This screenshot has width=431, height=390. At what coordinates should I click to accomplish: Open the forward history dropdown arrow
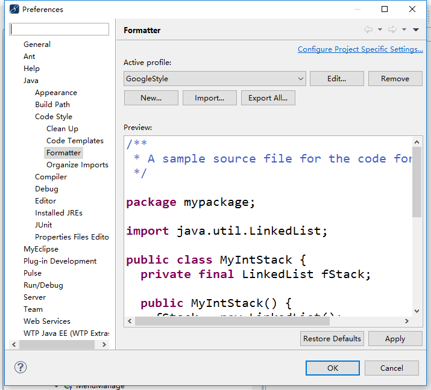click(404, 29)
